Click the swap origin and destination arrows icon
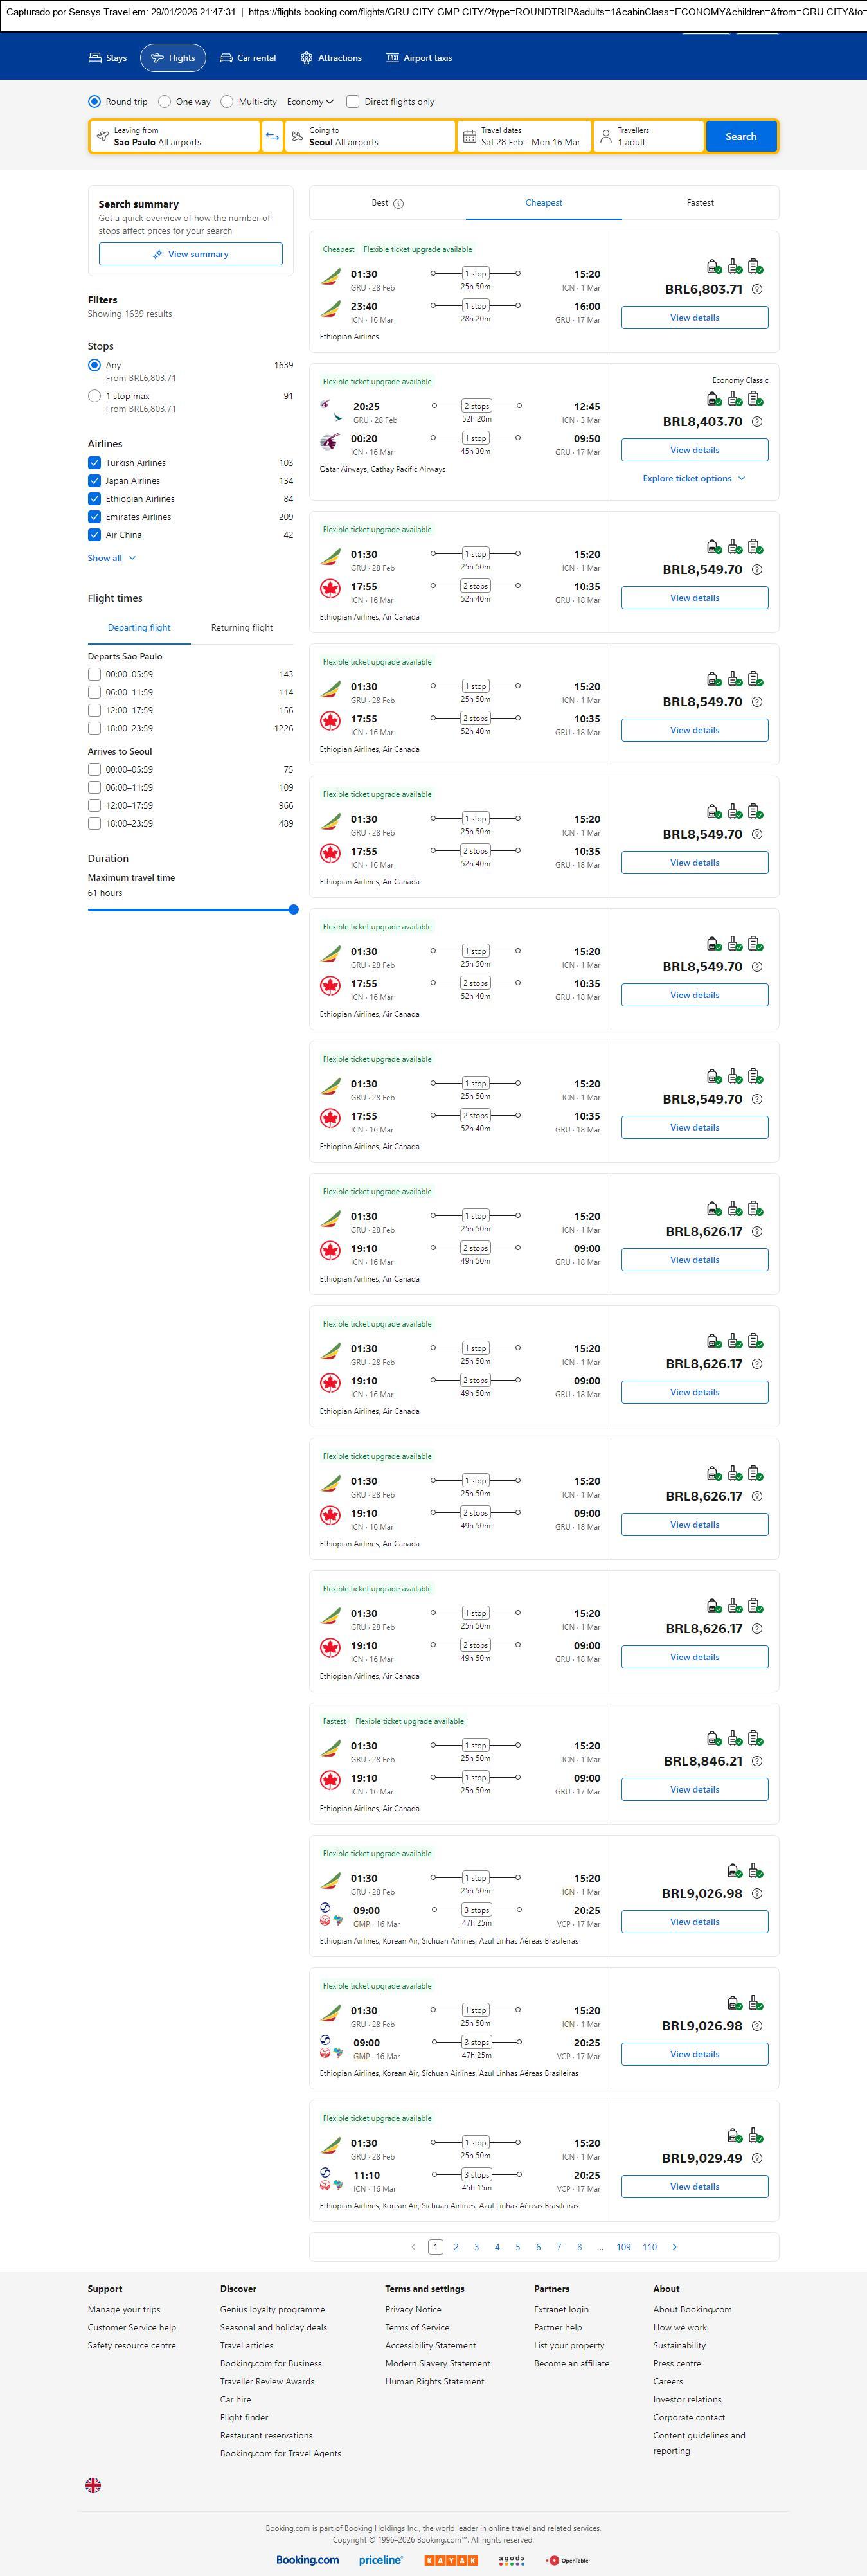Image resolution: width=867 pixels, height=2576 pixels. [x=272, y=137]
